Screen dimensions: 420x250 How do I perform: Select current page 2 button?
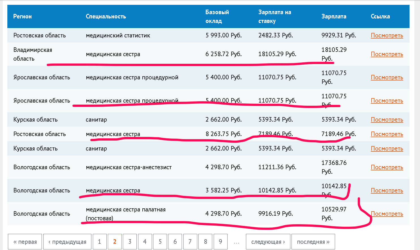point(115,242)
